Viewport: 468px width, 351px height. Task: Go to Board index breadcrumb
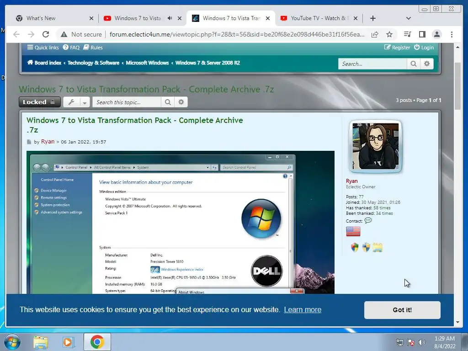point(44,63)
